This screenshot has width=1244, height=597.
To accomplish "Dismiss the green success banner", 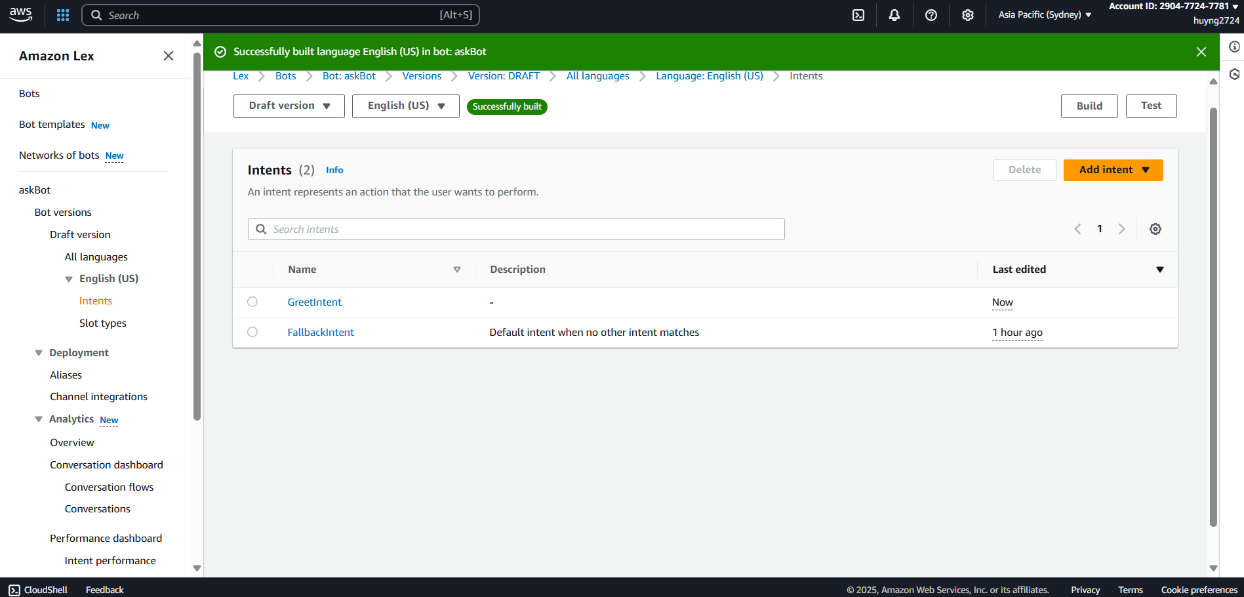I will pyautogui.click(x=1201, y=52).
